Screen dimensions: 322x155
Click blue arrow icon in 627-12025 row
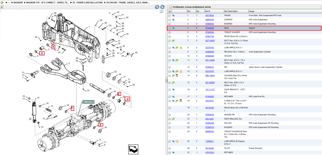[173, 60]
